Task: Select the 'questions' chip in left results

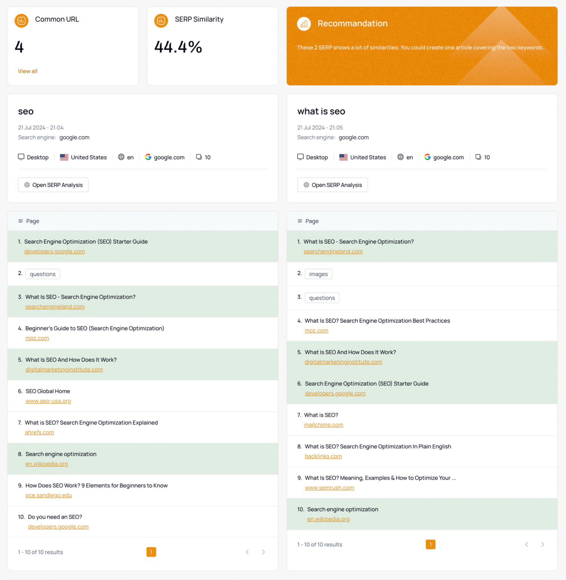Action: pyautogui.click(x=42, y=274)
